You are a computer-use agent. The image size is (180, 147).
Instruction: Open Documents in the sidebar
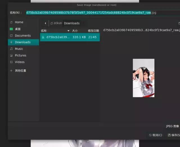[x=24, y=36]
